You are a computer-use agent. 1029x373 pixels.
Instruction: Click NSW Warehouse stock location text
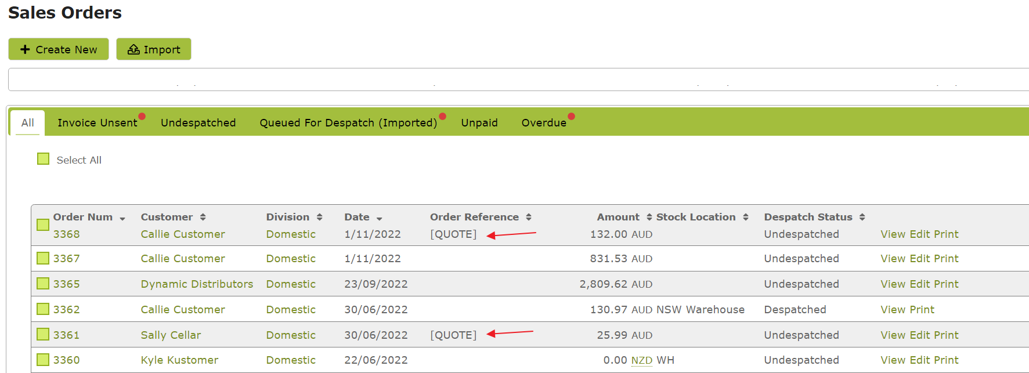[701, 309]
